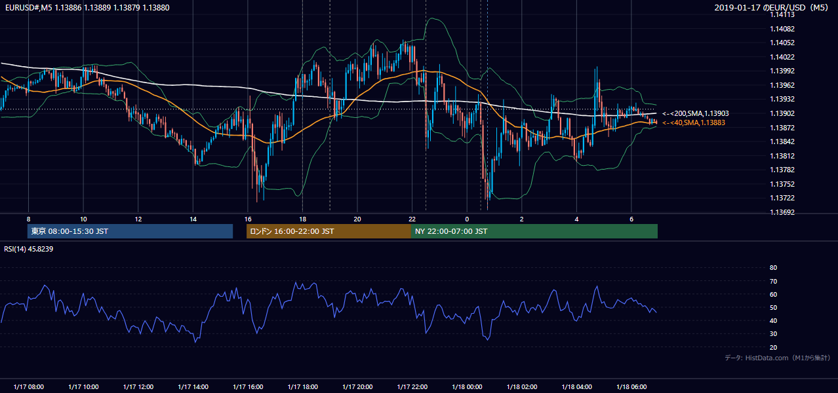838x393 pixels.
Task: Click the RSI level 60 label
Action: 773,294
